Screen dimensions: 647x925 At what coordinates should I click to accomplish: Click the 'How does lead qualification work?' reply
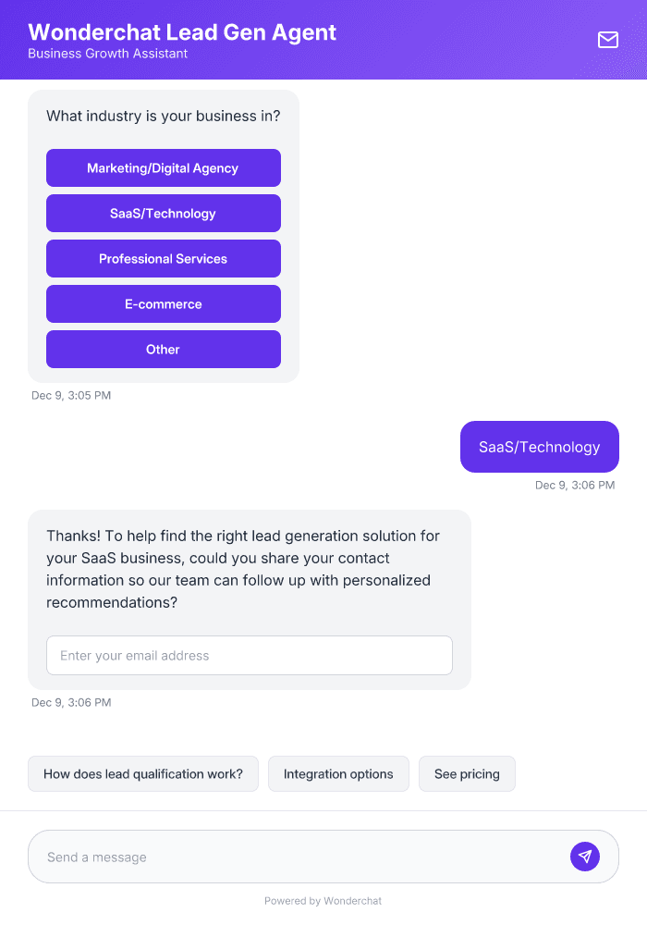142,773
